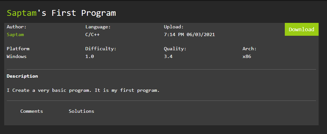The height and width of the screenshot is (134, 327).
Task: Click the Saptam link under Author
Action: point(15,34)
